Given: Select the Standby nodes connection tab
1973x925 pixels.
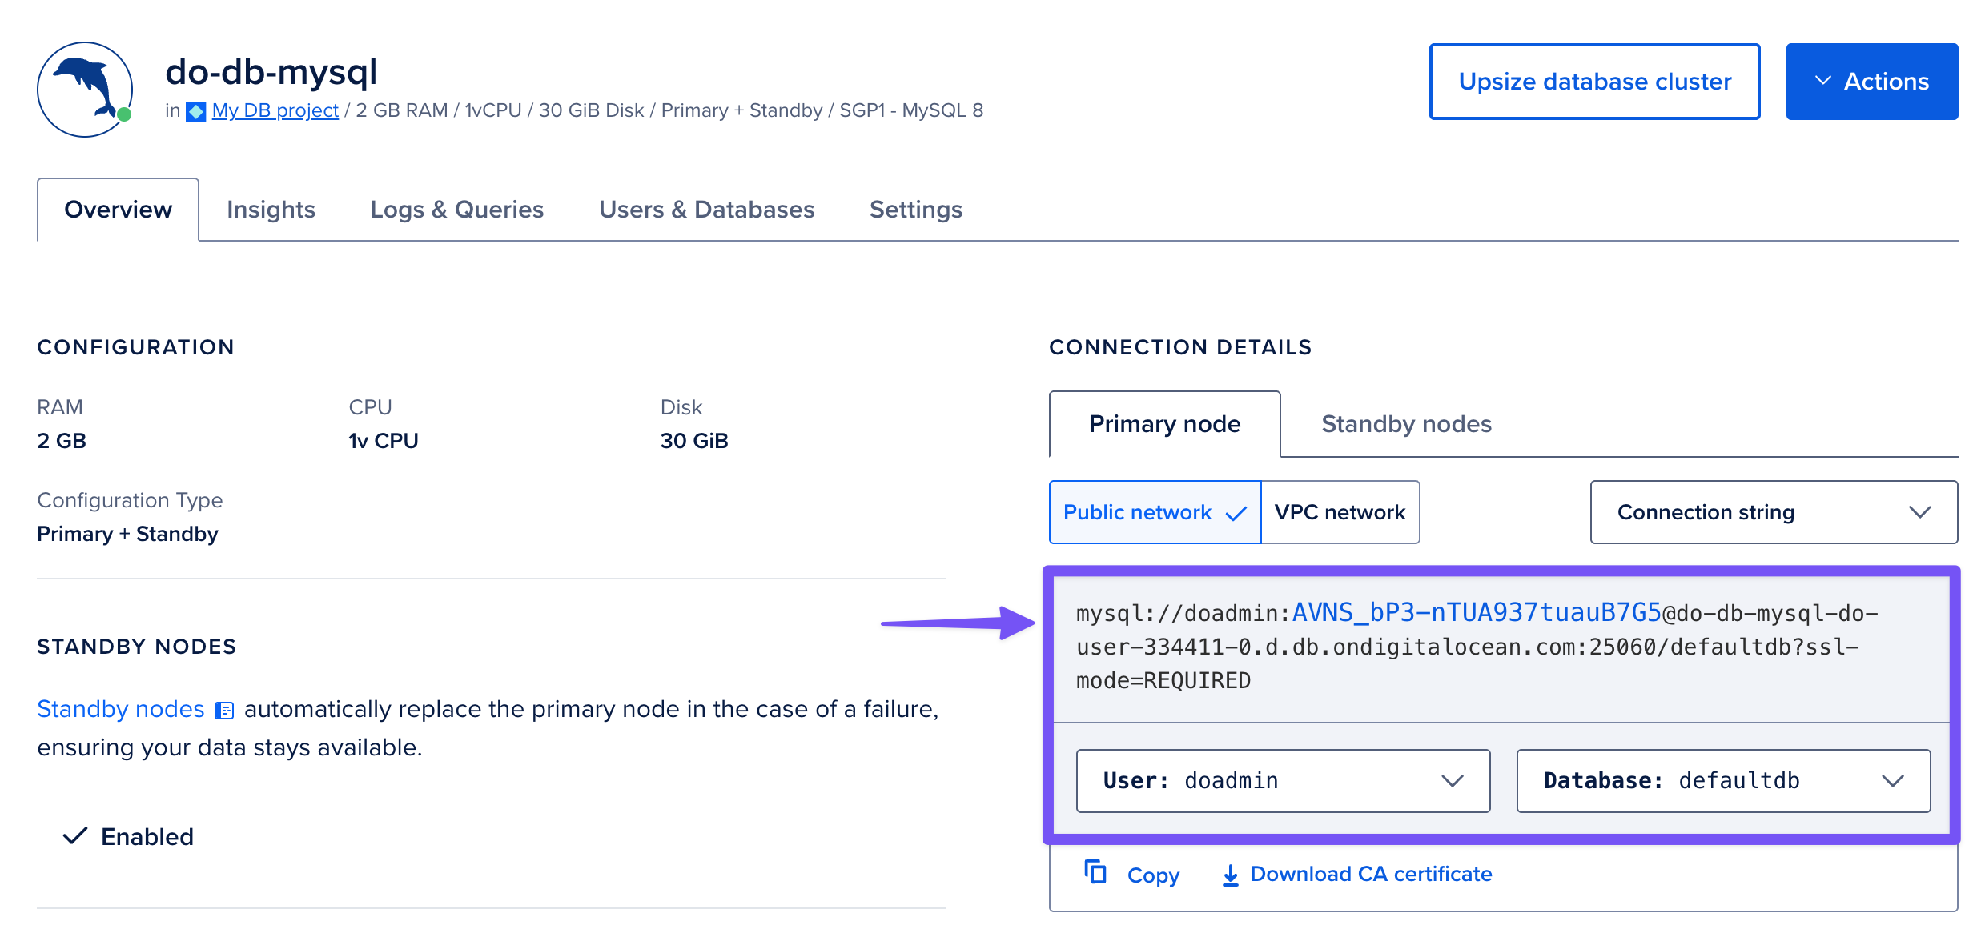Looking at the screenshot, I should pyautogui.click(x=1406, y=424).
